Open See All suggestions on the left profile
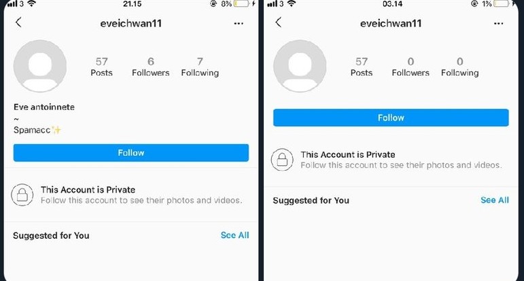Viewport: 524px width, 281px height. pos(234,235)
